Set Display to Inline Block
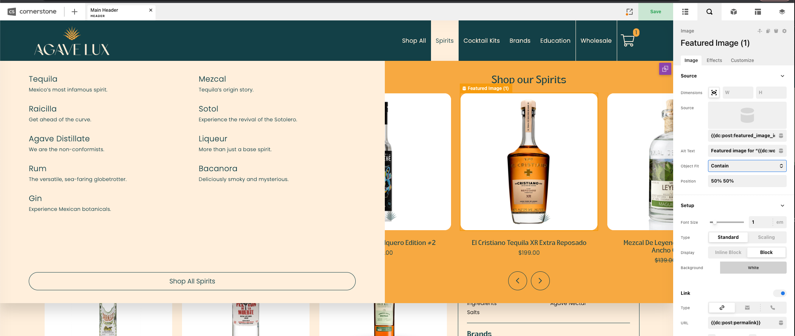This screenshot has width=795, height=336. (x=728, y=252)
